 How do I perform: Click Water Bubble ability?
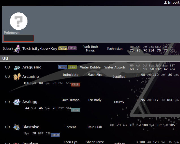pyautogui.click(x=90, y=67)
